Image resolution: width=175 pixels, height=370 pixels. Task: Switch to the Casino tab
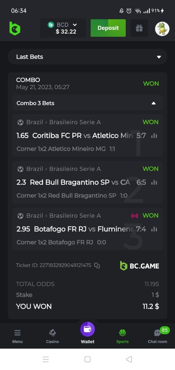[x=52, y=336]
